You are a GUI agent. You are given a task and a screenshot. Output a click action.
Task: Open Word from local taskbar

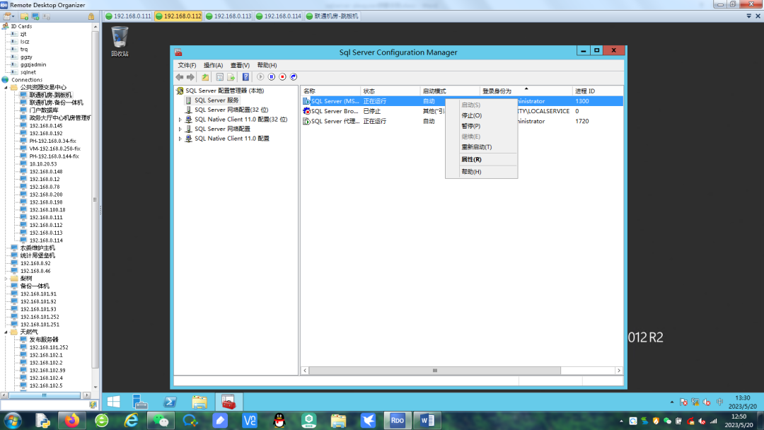pyautogui.click(x=427, y=420)
